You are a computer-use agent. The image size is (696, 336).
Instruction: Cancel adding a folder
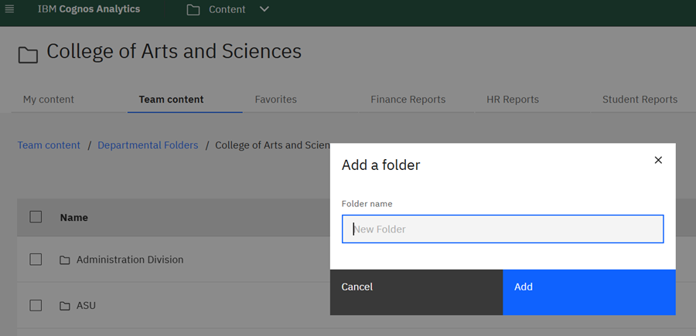coord(416,292)
